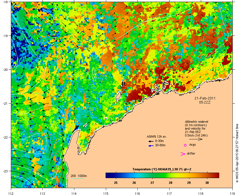Select the Argo float marker near latitude -21.8
Screen dimensions: 241x195
31,132
